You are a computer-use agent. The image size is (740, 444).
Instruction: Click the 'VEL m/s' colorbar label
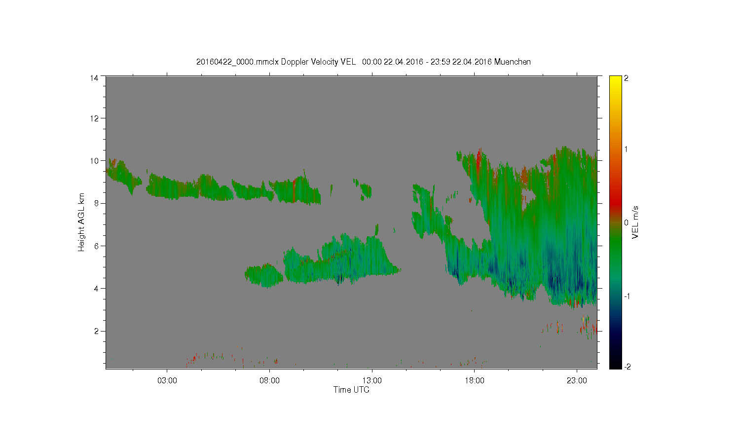pos(635,222)
